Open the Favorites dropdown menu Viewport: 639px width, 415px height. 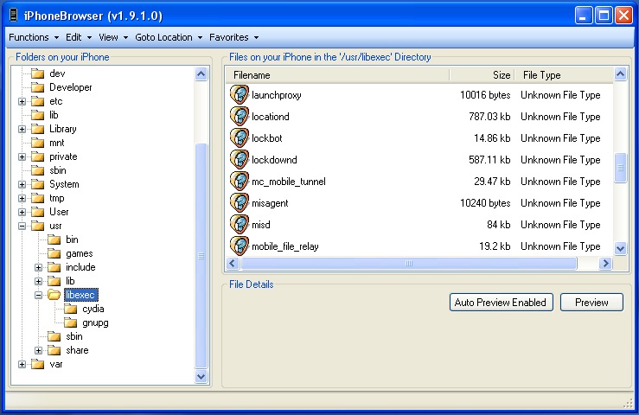233,37
